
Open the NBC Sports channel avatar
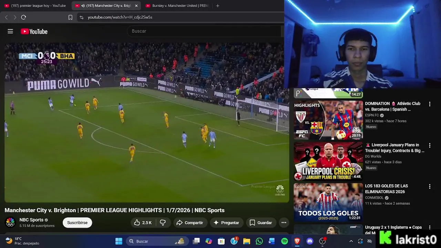(10, 223)
